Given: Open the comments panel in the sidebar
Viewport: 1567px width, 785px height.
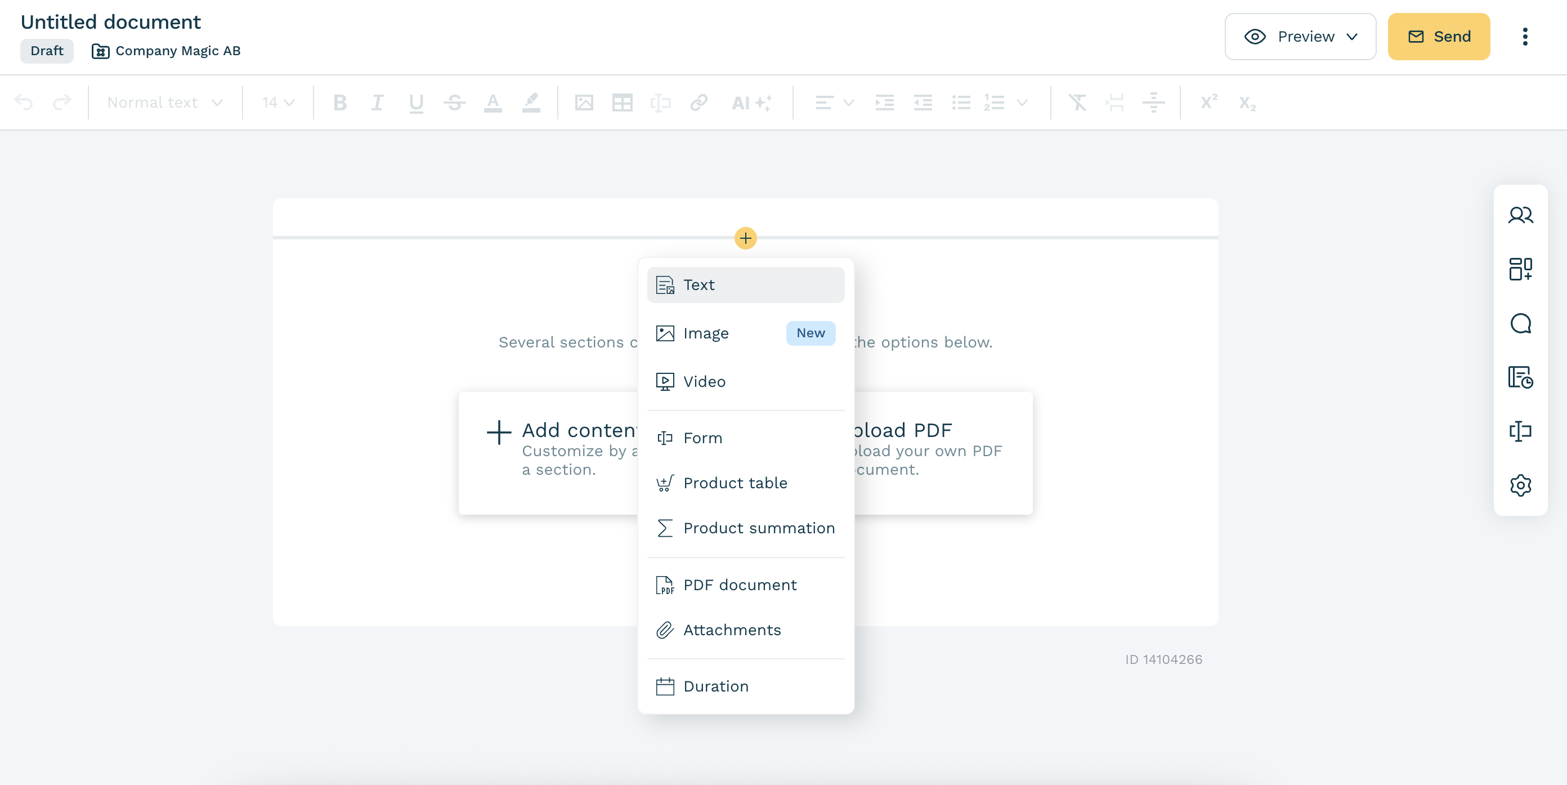Looking at the screenshot, I should (x=1520, y=323).
